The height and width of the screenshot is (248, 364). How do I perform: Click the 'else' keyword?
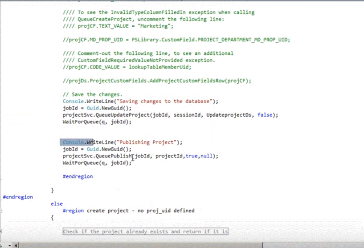click(x=57, y=203)
